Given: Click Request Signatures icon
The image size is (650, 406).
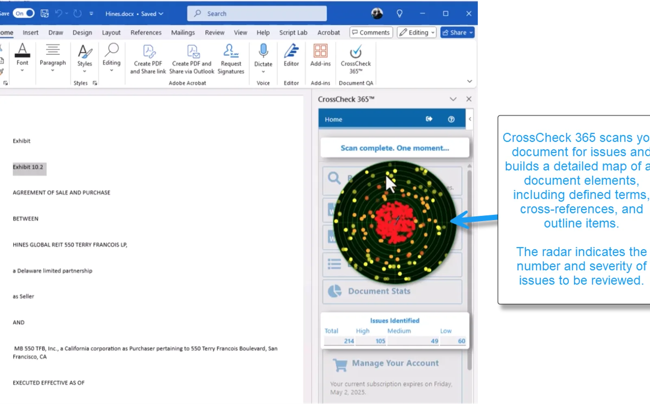Looking at the screenshot, I should tap(231, 51).
